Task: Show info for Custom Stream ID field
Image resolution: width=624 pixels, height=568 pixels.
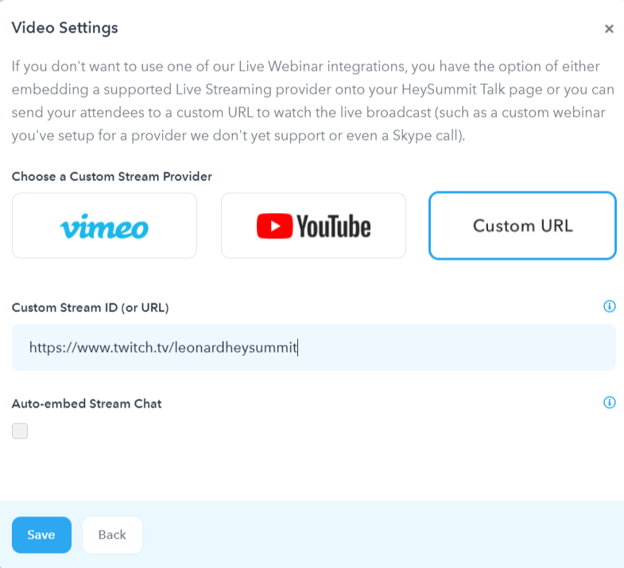Action: pyautogui.click(x=609, y=307)
